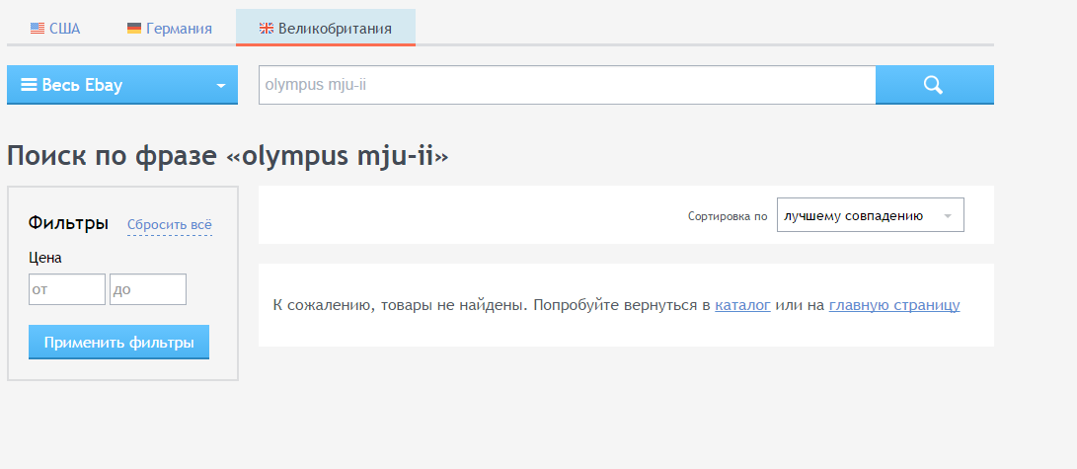
Task: Click the hamburger icon beside Весь Ebay
Action: click(x=29, y=85)
